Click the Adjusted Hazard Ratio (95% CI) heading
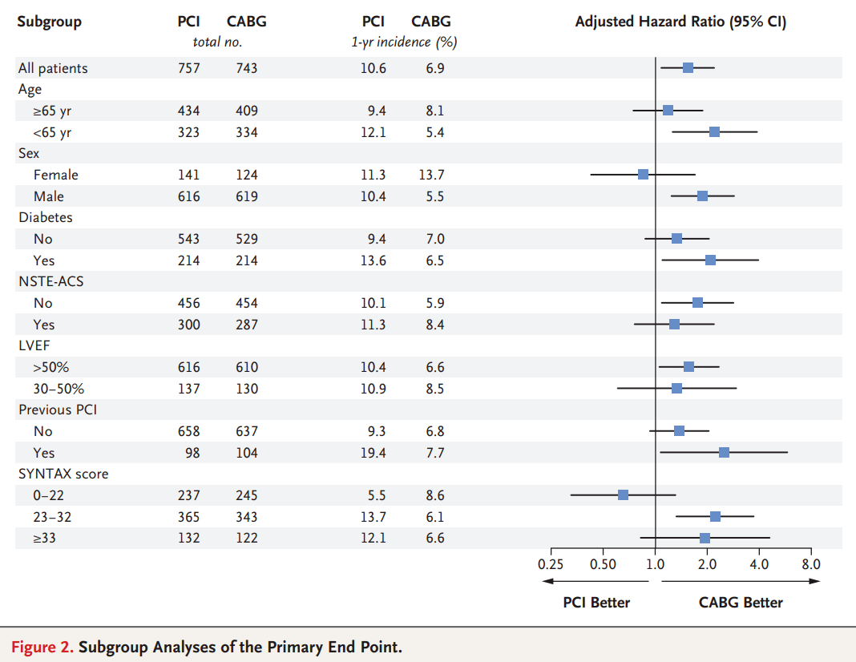 click(x=680, y=22)
